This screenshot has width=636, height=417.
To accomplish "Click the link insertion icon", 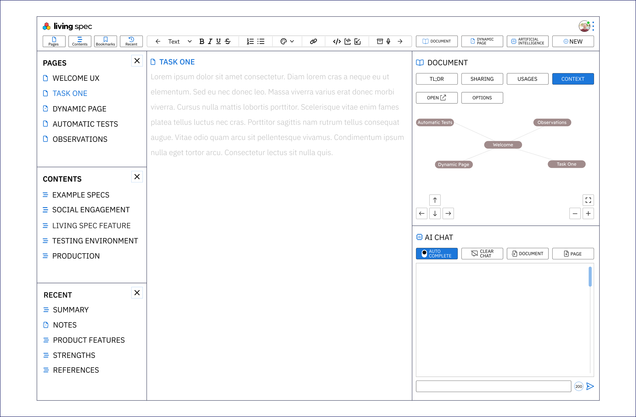I will click(x=313, y=42).
